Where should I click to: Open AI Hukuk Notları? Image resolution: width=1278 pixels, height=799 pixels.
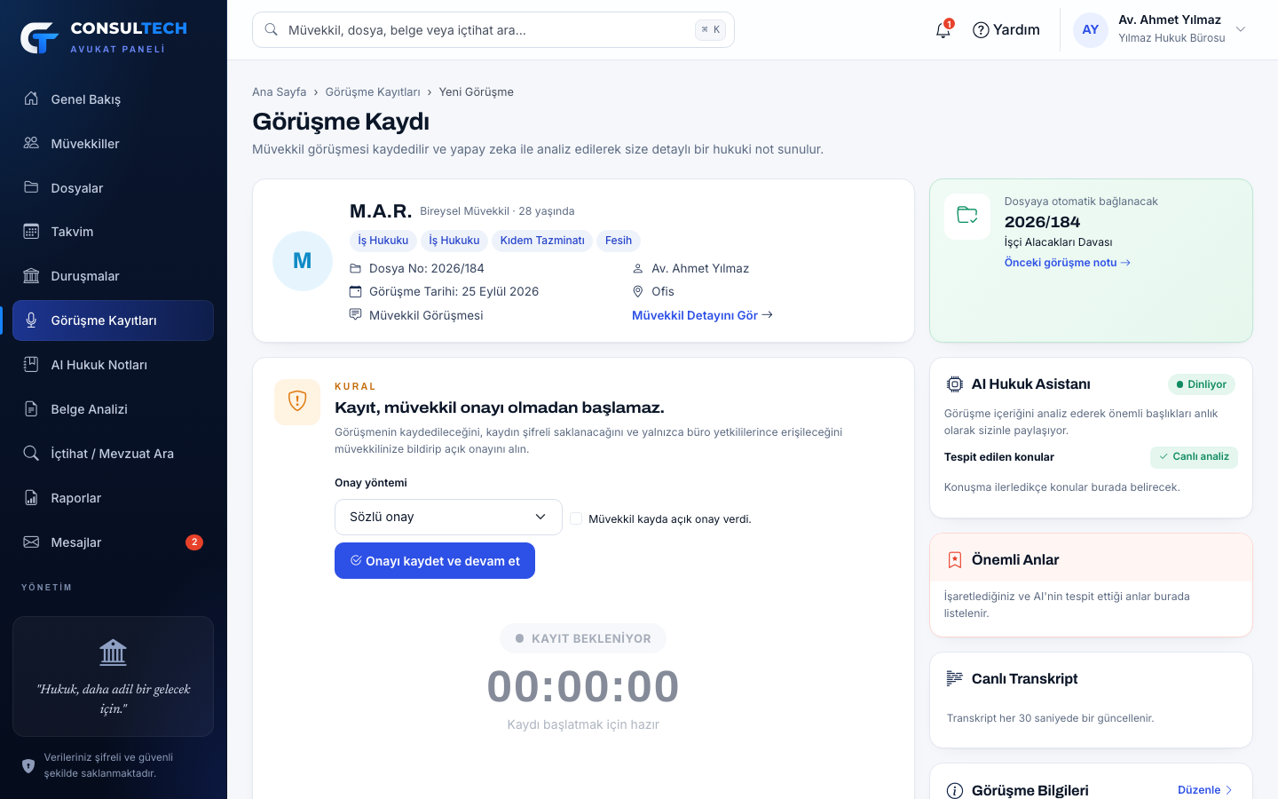coord(114,365)
